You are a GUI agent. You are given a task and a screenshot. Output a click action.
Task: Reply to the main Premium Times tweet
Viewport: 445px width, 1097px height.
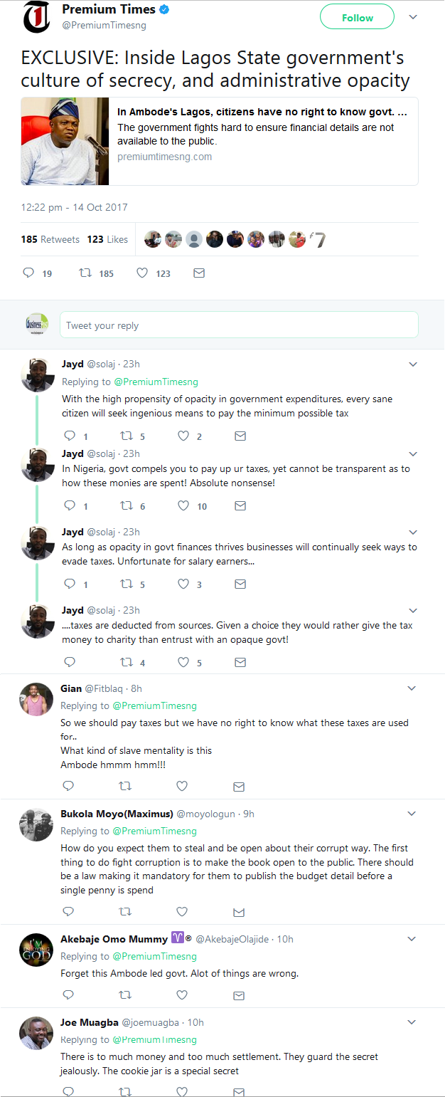coord(29,273)
